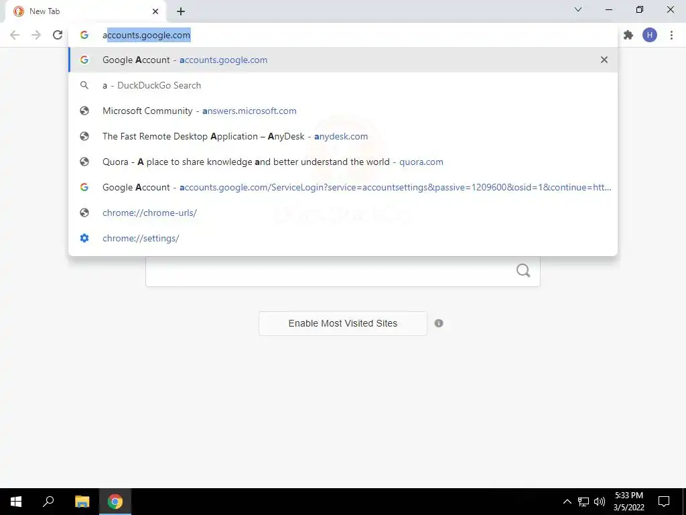Click the forward navigation arrow
Image resolution: width=686 pixels, height=515 pixels.
(36, 35)
